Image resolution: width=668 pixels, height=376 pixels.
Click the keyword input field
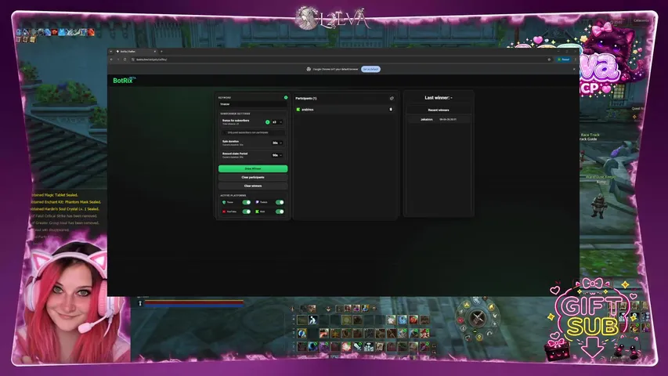coord(253,104)
